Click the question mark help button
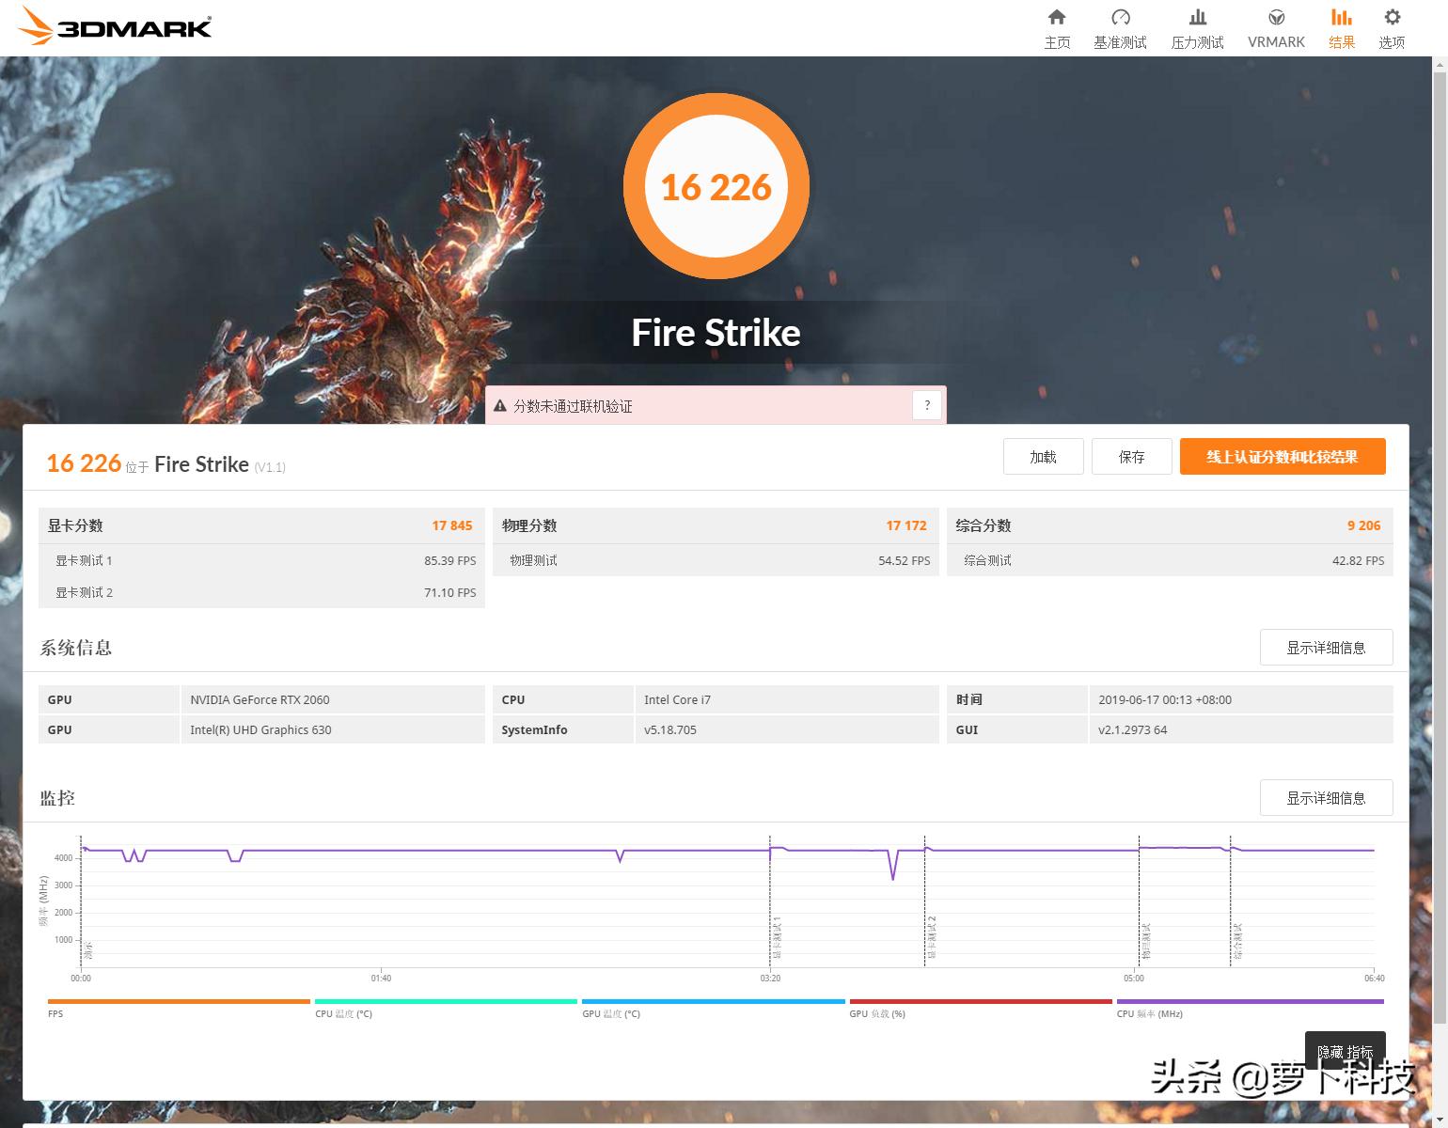 click(x=927, y=405)
